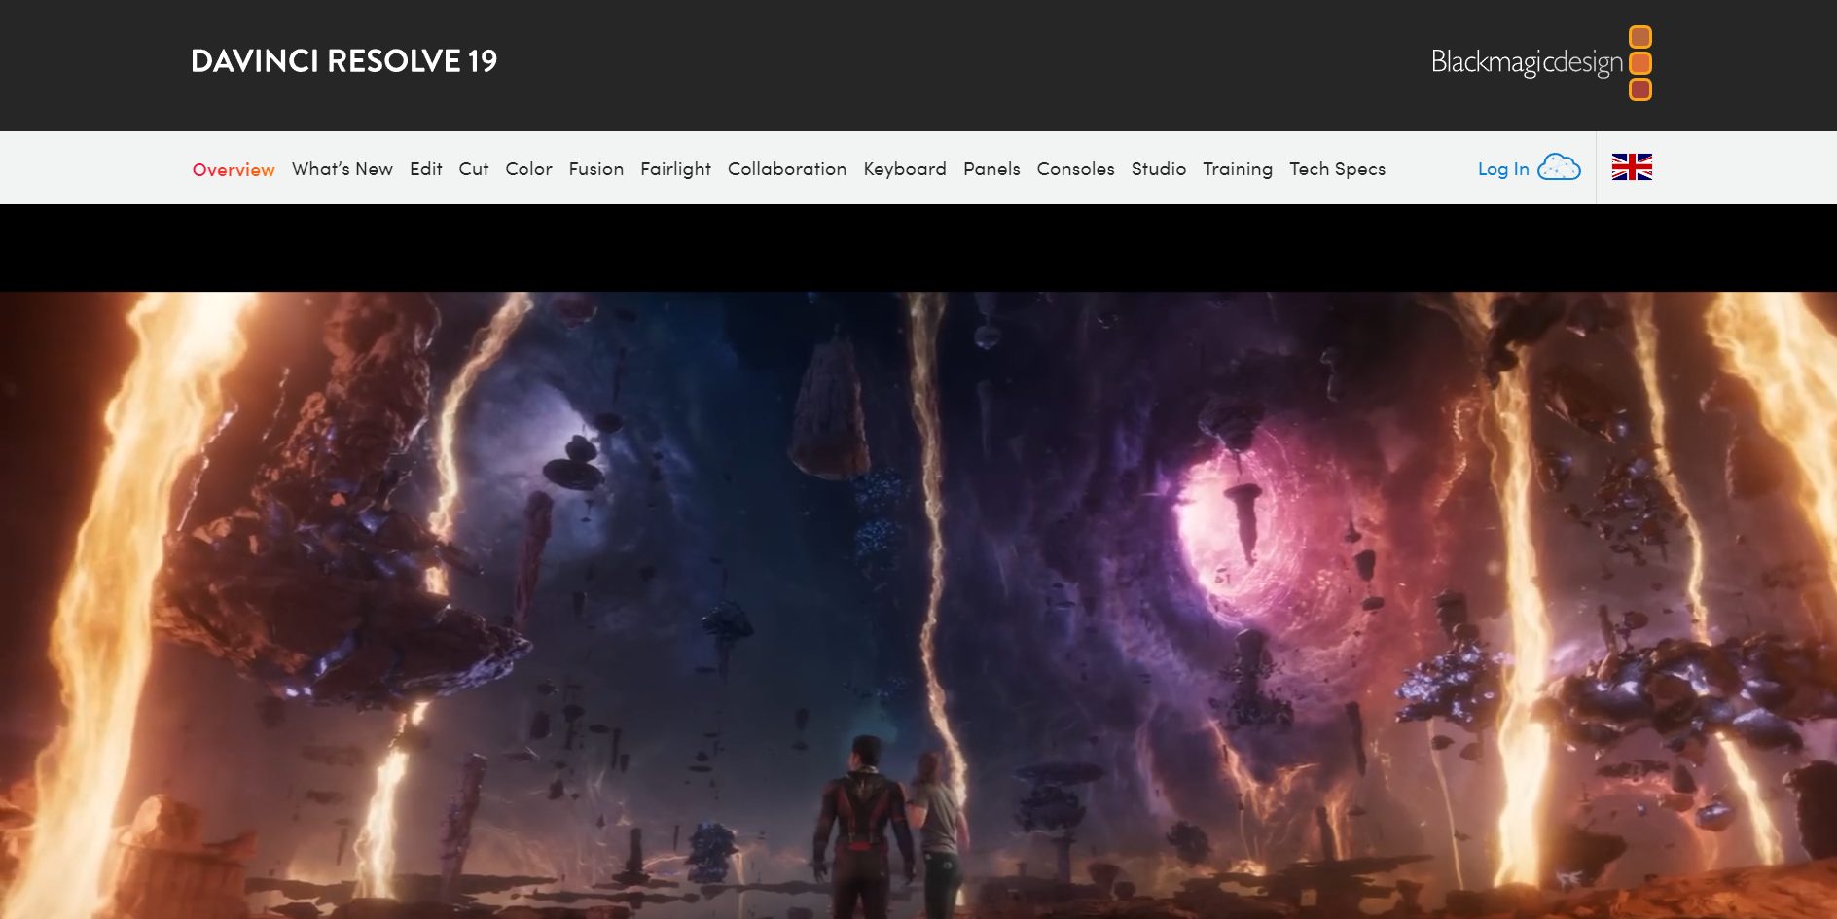Select the Studio tab
This screenshot has width=1837, height=919.
(x=1159, y=169)
